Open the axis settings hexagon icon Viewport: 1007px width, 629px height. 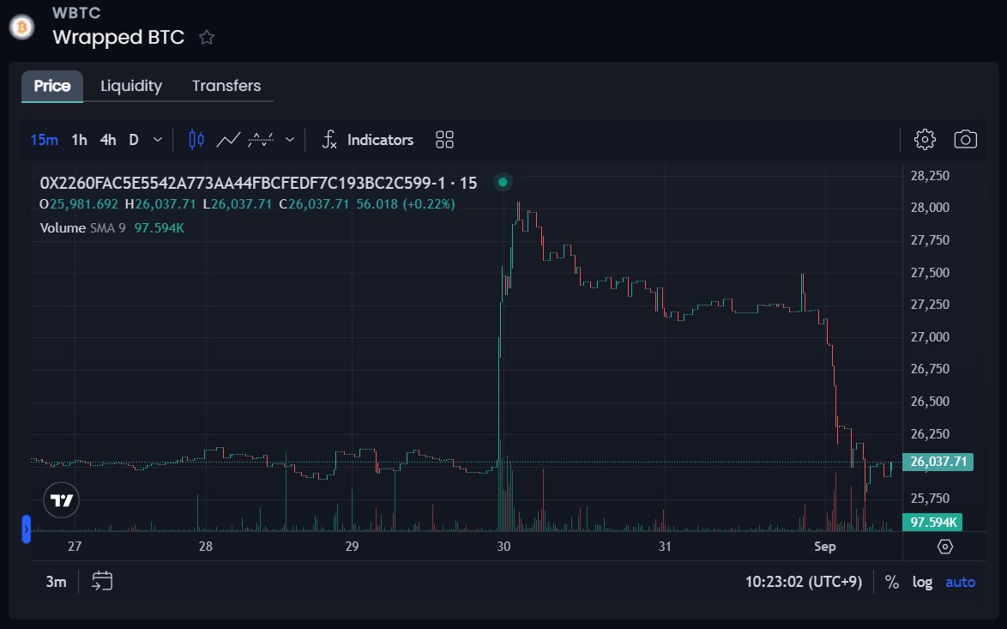coord(944,547)
